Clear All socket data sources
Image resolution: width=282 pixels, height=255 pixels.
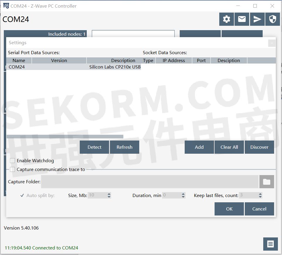point(229,147)
